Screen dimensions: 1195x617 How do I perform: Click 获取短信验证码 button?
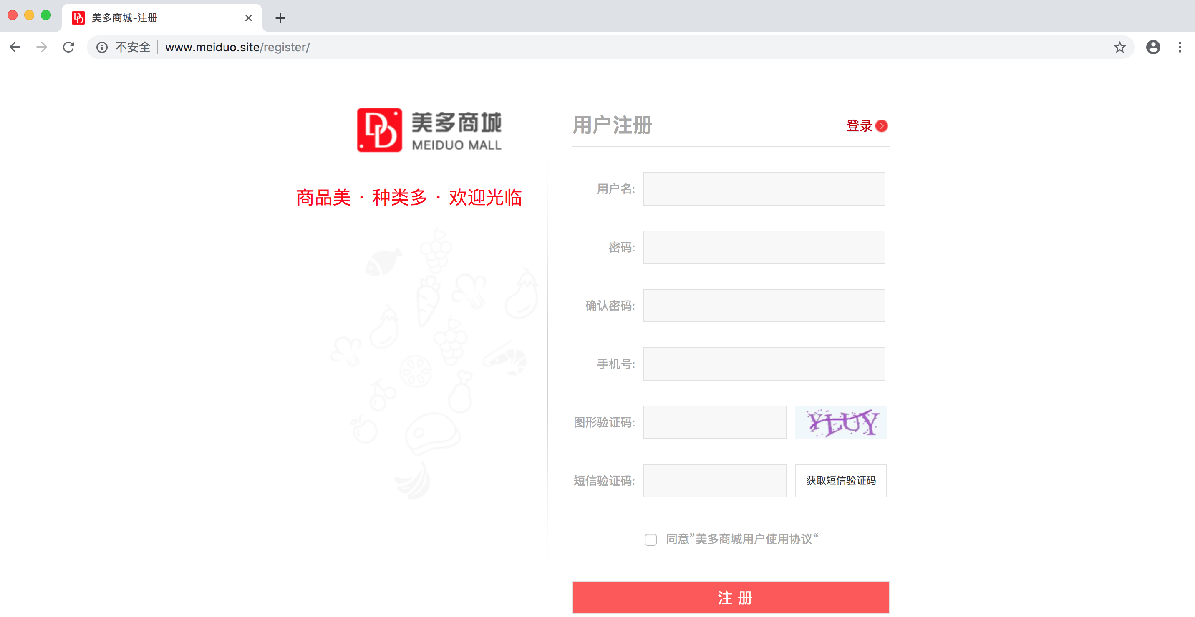pos(840,480)
